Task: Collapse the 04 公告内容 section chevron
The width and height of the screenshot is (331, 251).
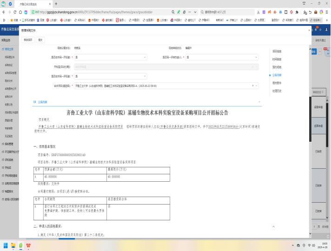Action: [259, 102]
